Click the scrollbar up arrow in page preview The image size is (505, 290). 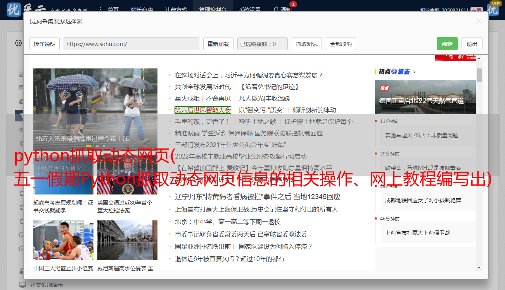(479, 58)
